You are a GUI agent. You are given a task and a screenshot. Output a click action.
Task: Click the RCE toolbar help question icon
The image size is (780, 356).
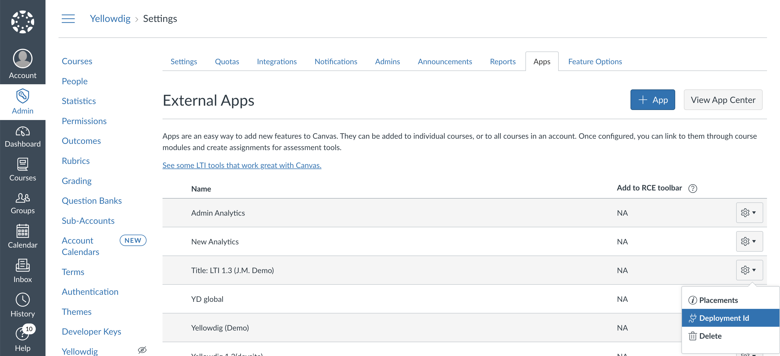693,189
